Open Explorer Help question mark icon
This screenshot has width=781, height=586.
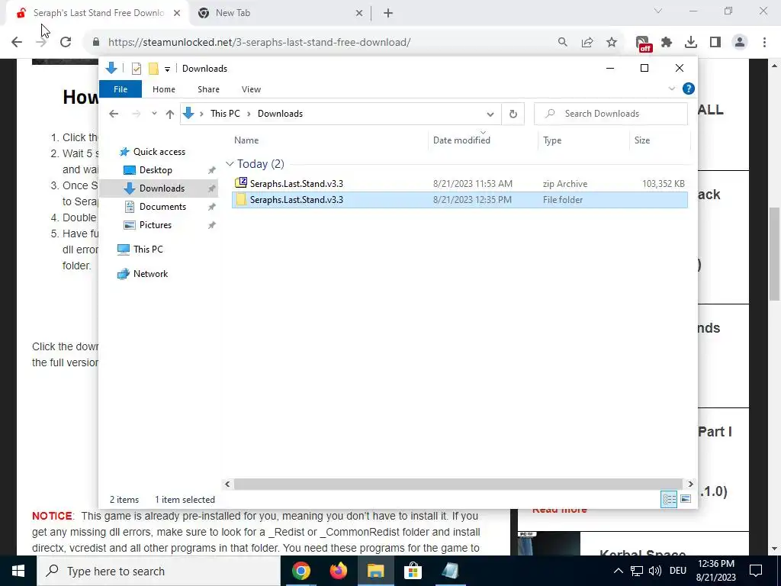click(x=689, y=89)
